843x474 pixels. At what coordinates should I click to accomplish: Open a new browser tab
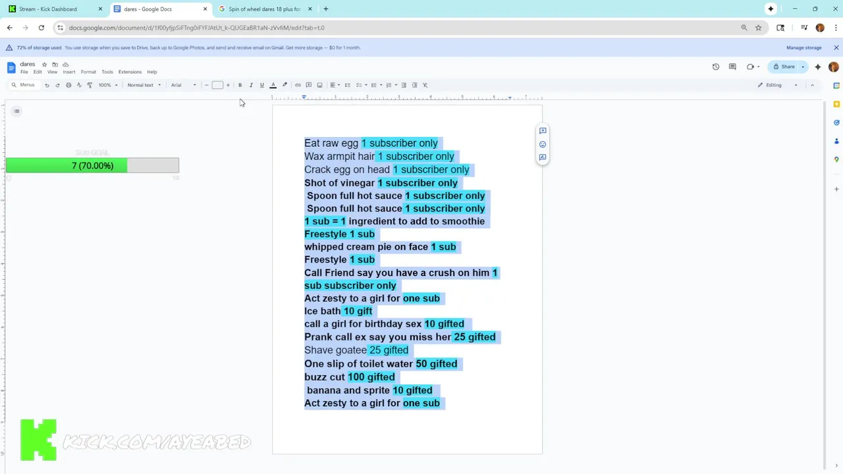[326, 9]
